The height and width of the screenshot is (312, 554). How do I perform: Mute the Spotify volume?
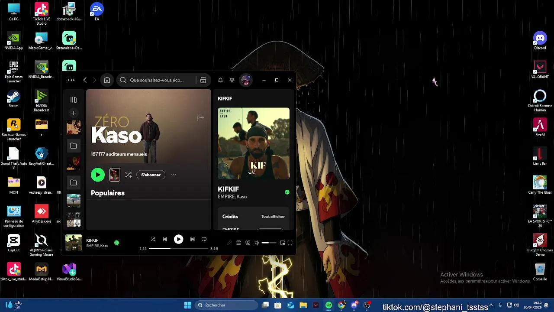point(257,243)
